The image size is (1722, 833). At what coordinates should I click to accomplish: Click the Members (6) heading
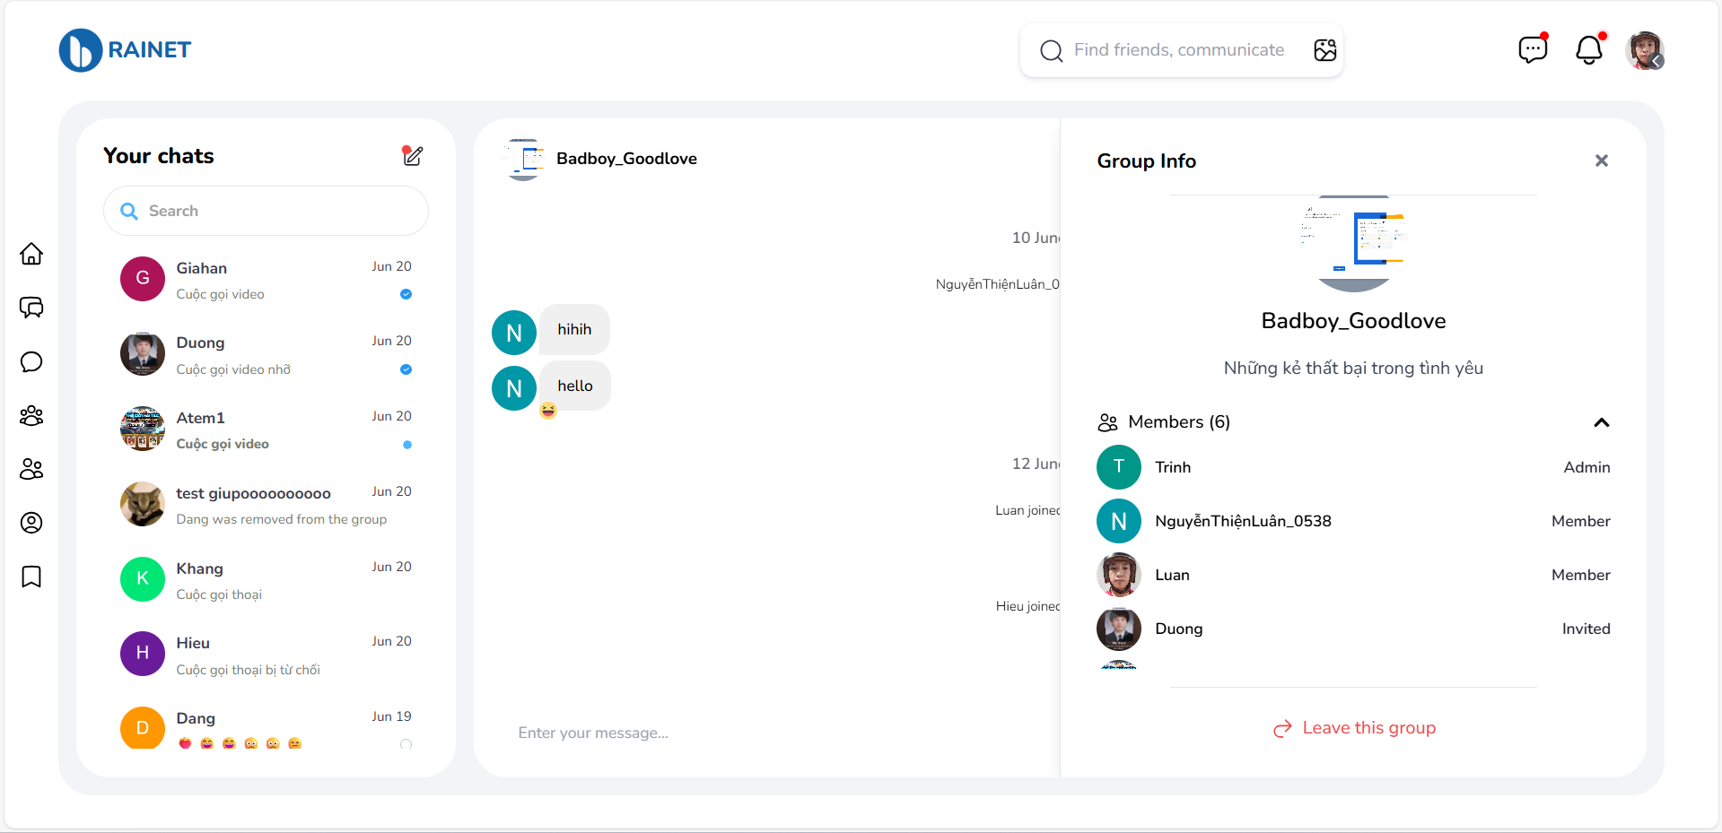tap(1179, 422)
